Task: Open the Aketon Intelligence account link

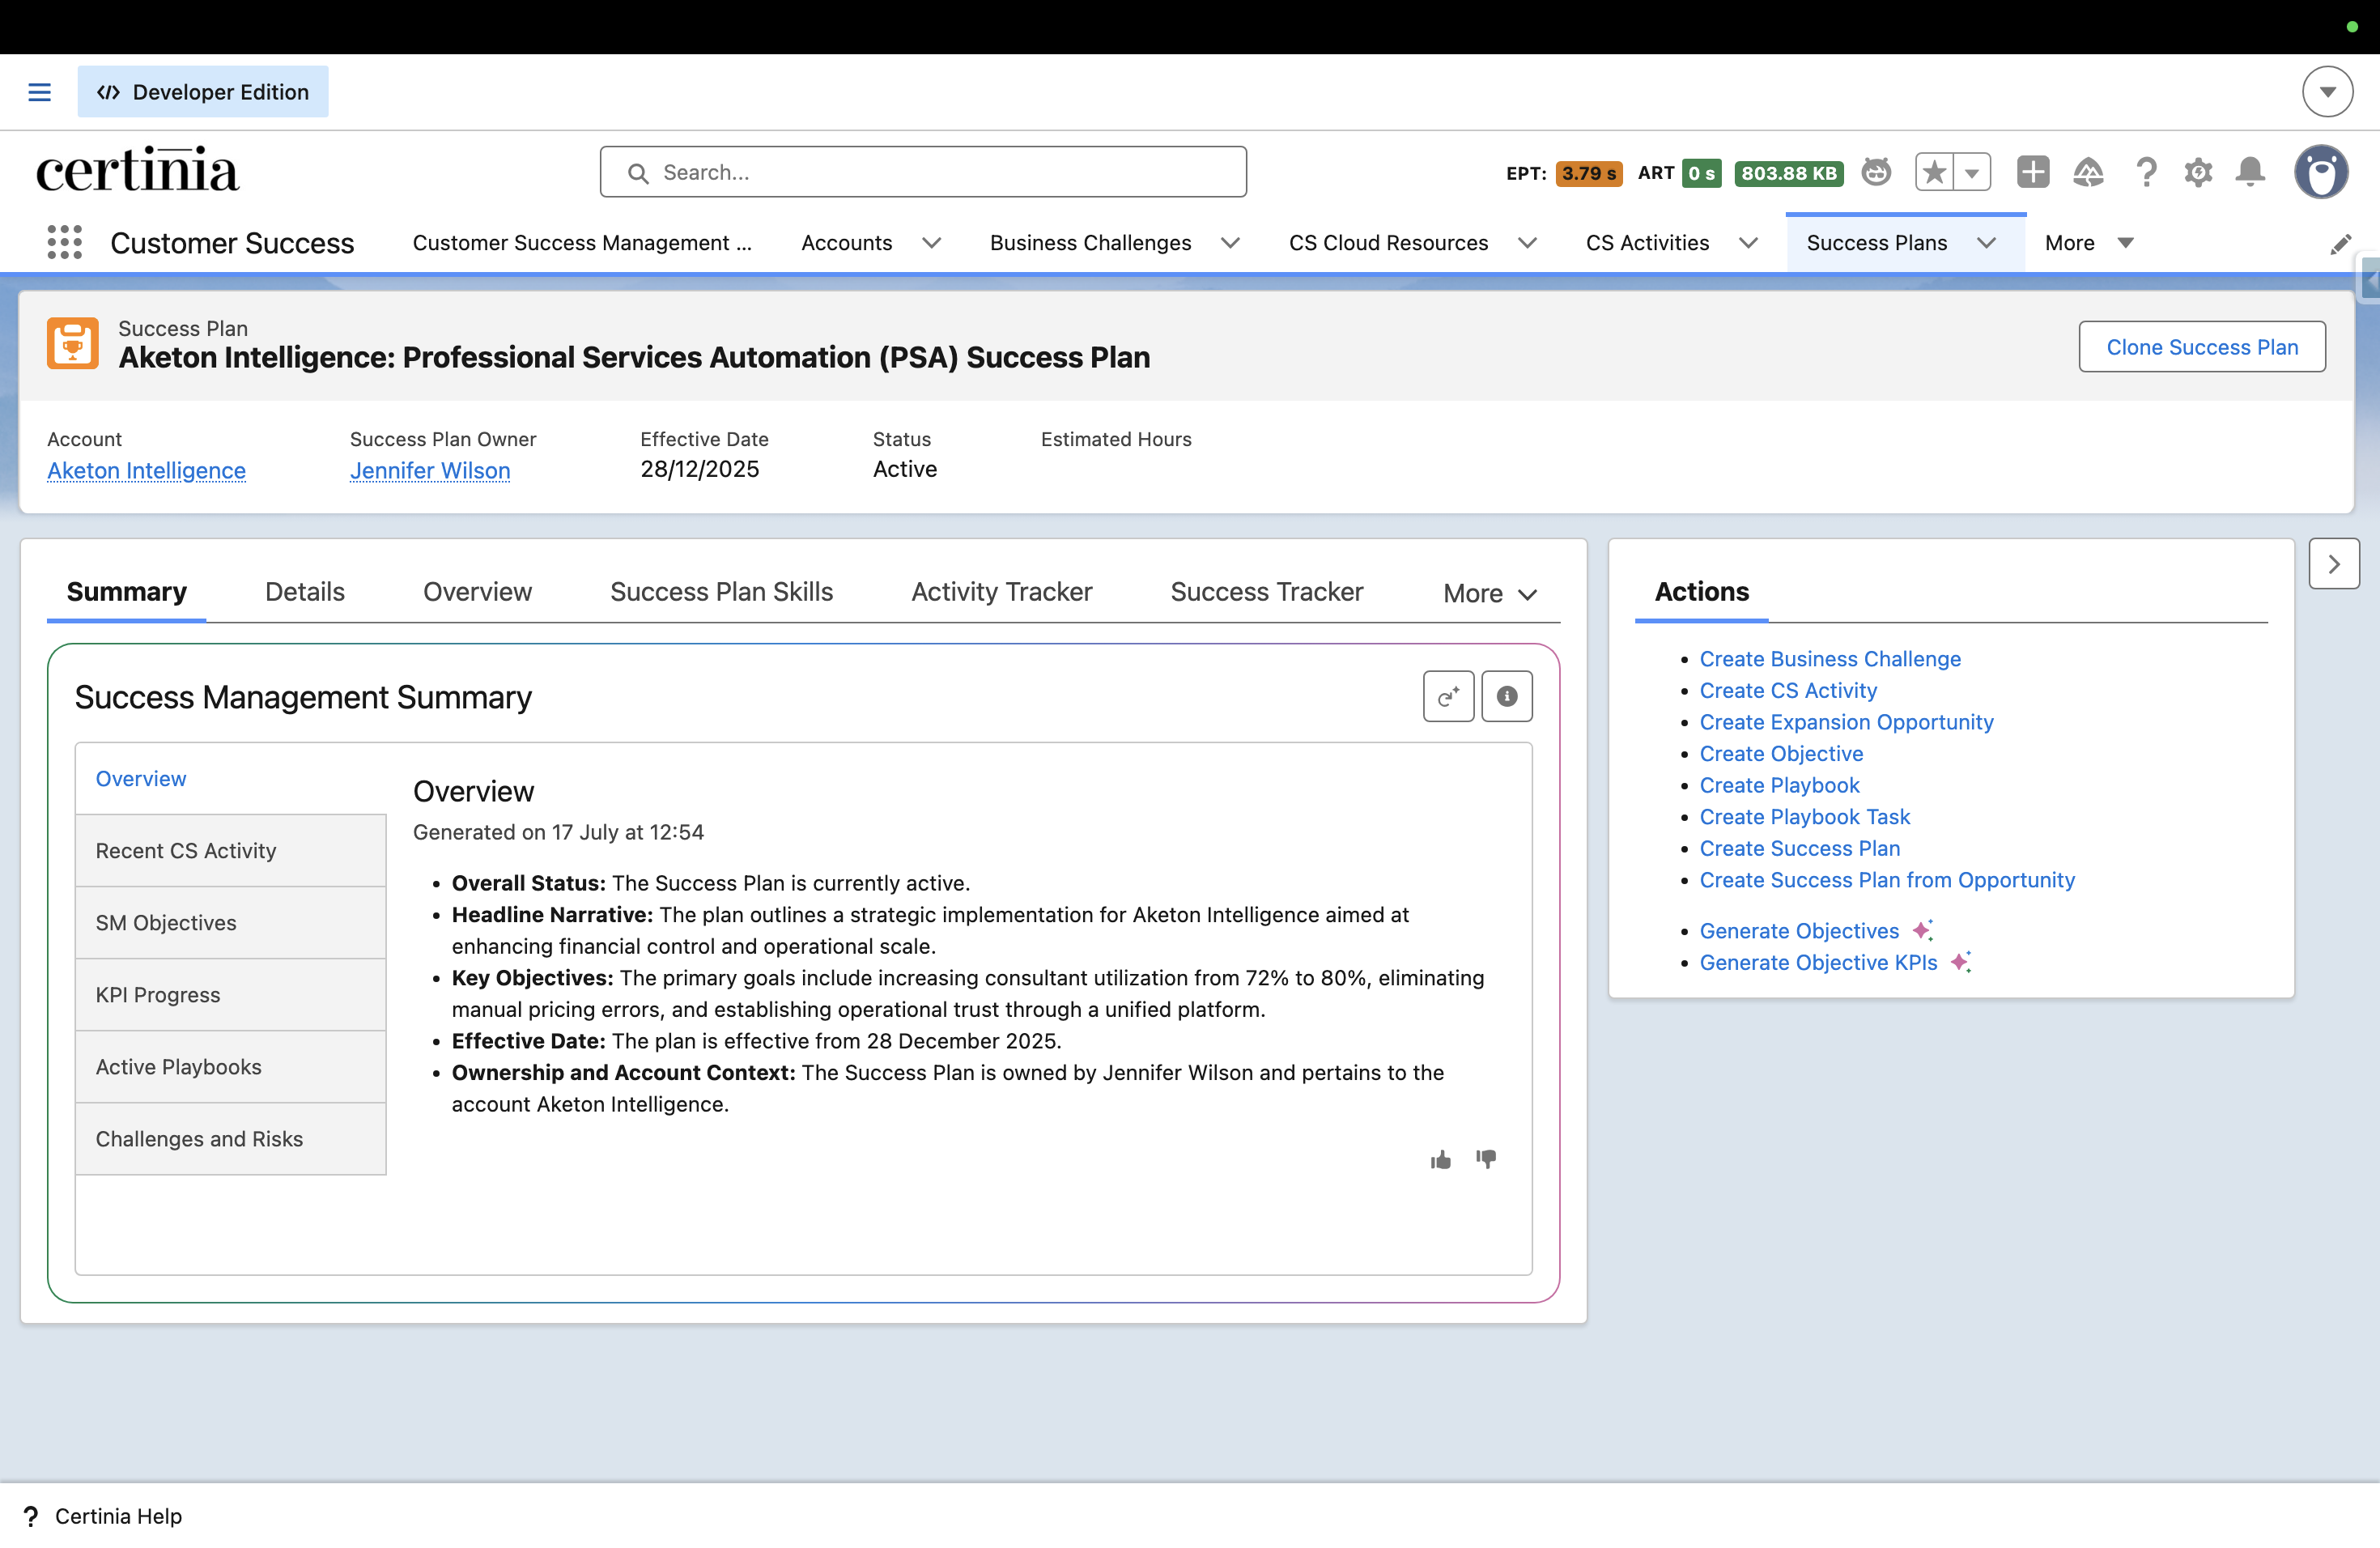Action: tap(146, 470)
